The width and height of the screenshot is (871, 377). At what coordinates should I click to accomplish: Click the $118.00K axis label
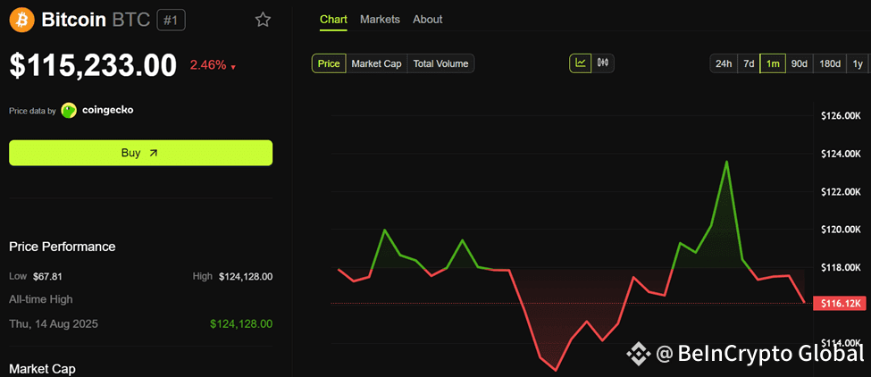pos(841,268)
